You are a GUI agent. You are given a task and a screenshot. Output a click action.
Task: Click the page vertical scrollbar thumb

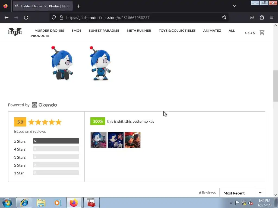point(276,86)
